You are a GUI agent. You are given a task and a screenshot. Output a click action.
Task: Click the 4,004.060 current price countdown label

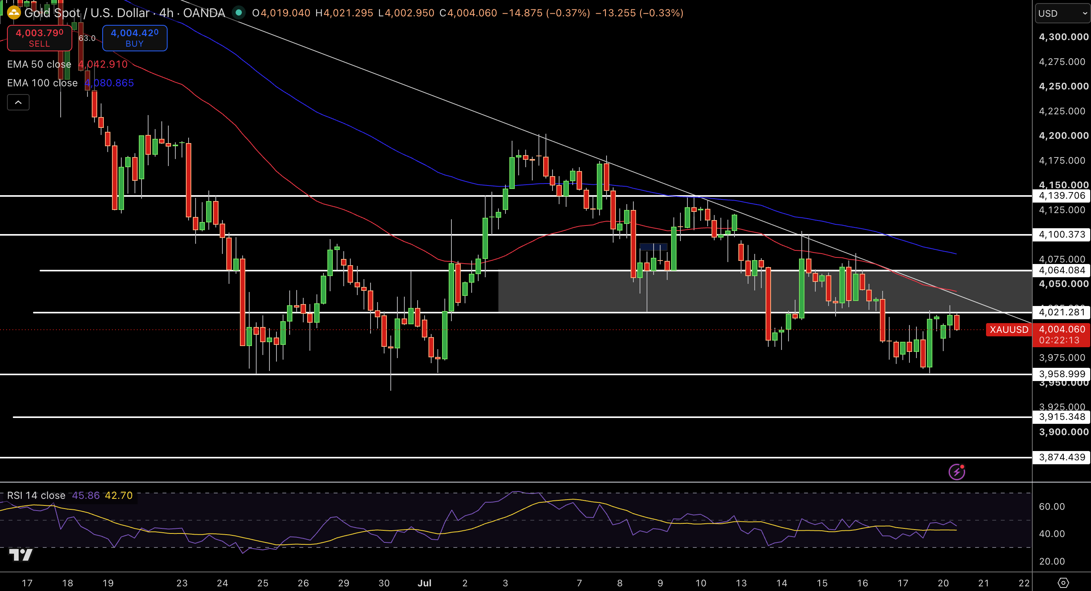(1062, 335)
